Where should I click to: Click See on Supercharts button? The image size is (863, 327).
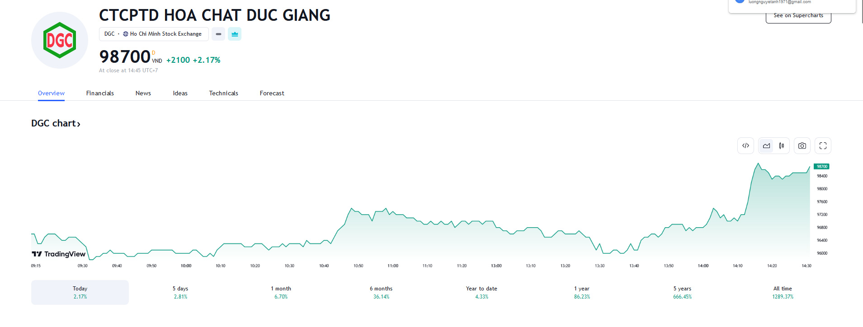click(x=798, y=16)
